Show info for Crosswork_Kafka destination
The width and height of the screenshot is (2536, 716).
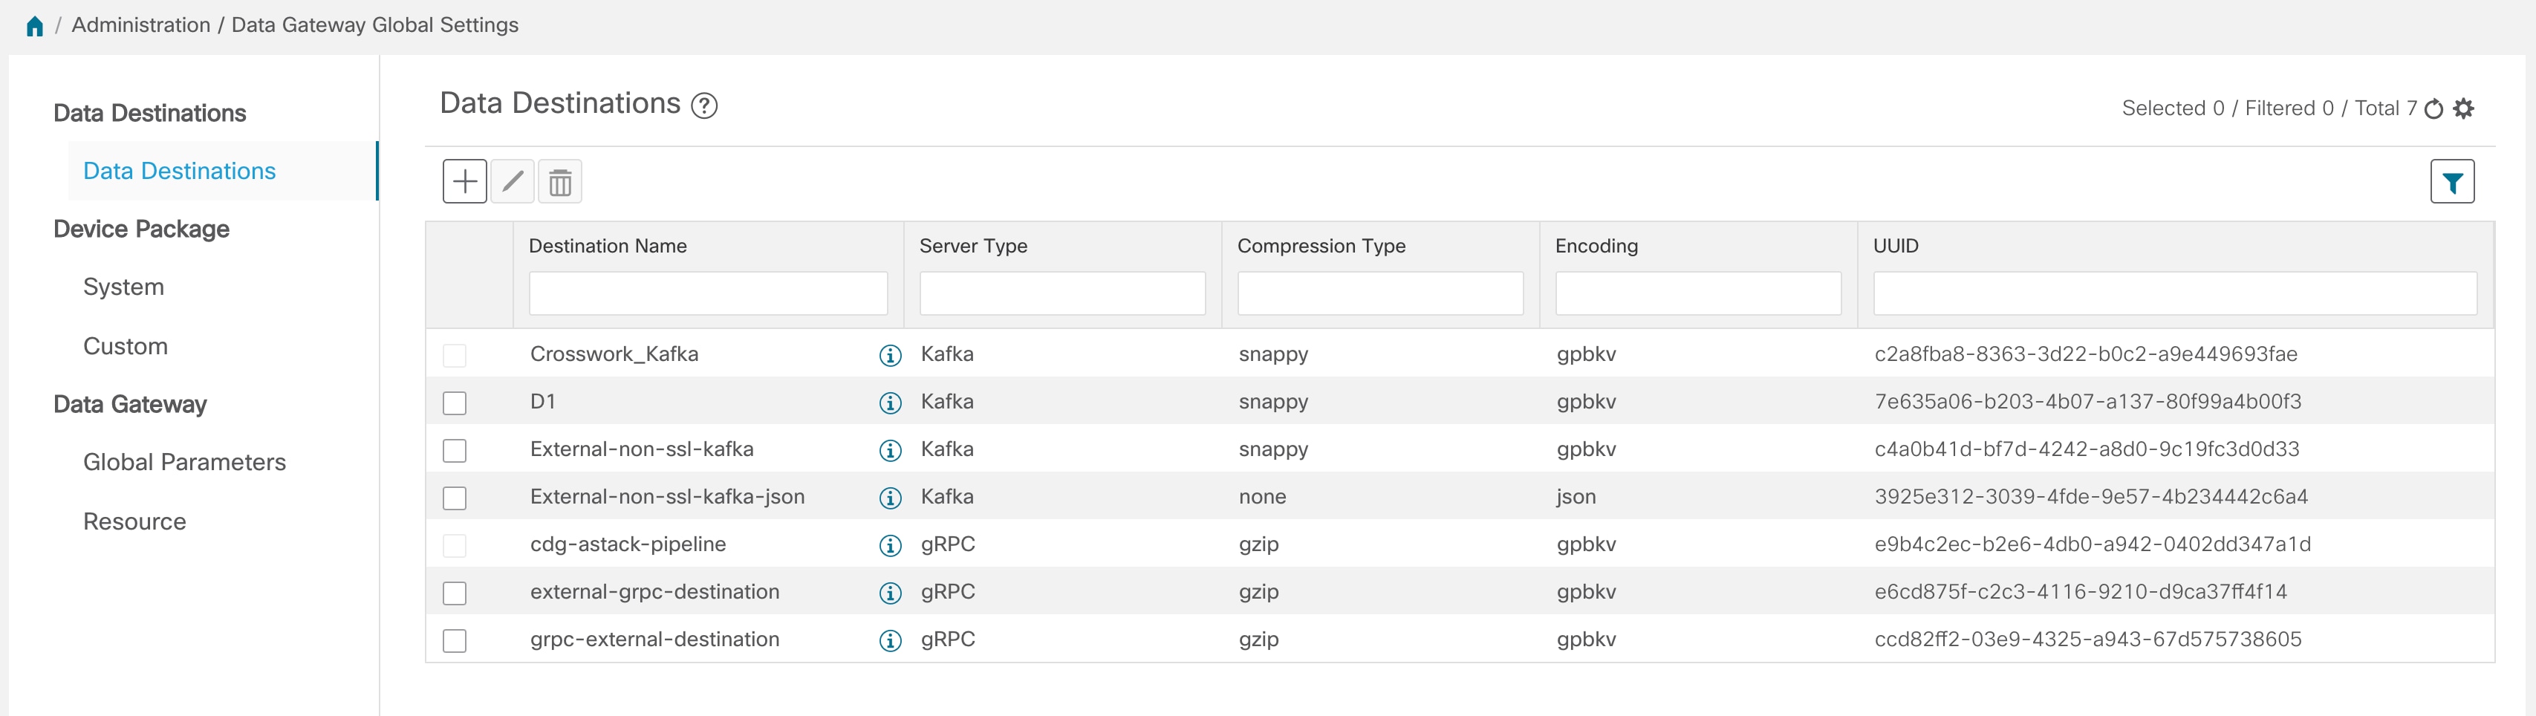click(x=890, y=356)
